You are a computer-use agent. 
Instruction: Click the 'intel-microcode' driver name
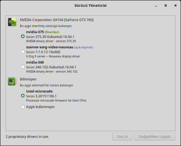click(39, 91)
